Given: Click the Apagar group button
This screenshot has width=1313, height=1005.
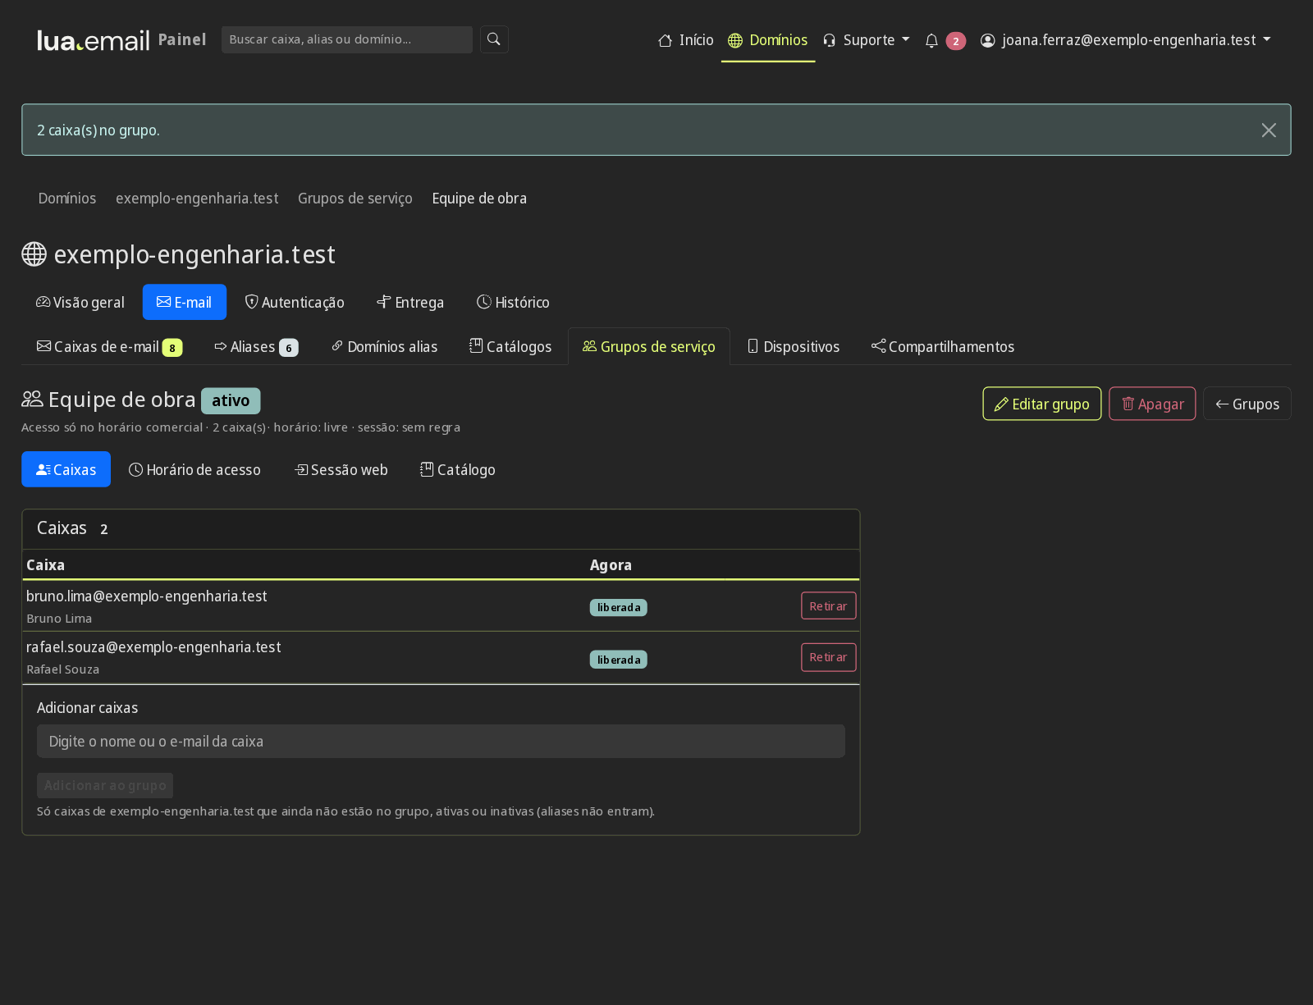Looking at the screenshot, I should (1152, 404).
